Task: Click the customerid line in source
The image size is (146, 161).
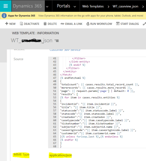Action: click(91, 133)
